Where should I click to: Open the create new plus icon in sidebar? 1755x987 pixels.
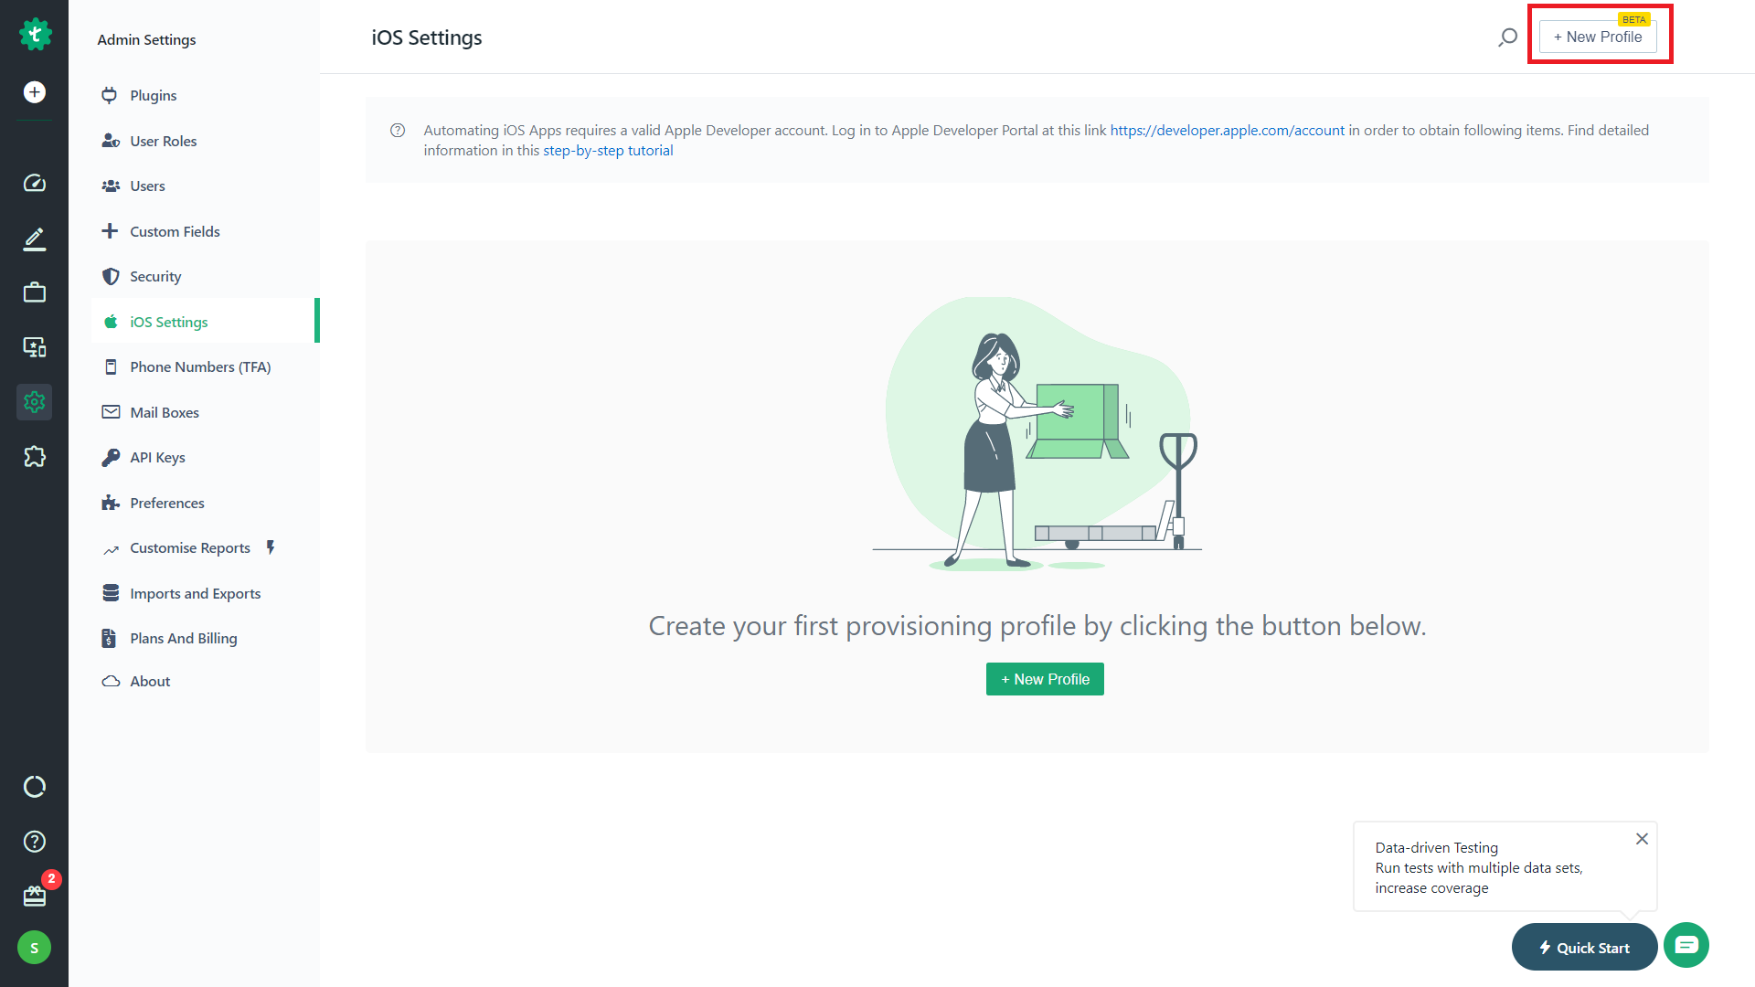(x=35, y=92)
